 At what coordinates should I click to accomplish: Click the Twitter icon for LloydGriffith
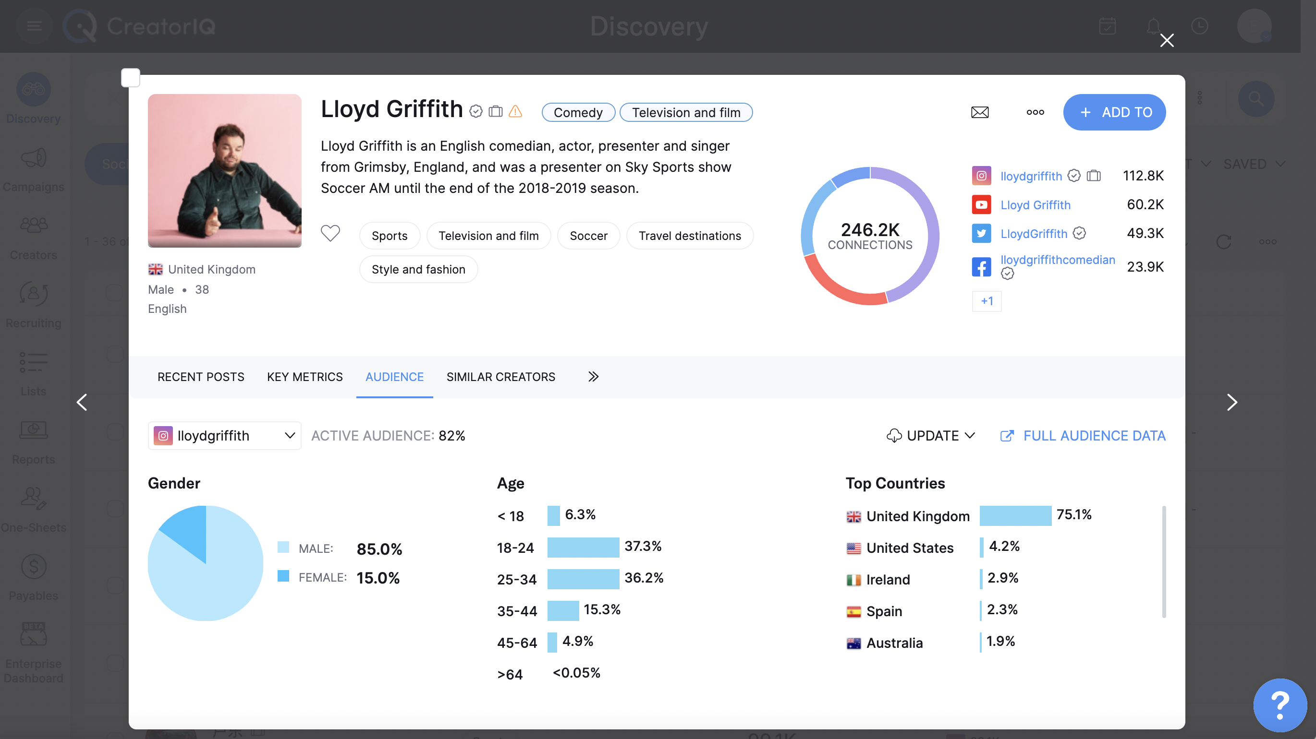point(981,233)
